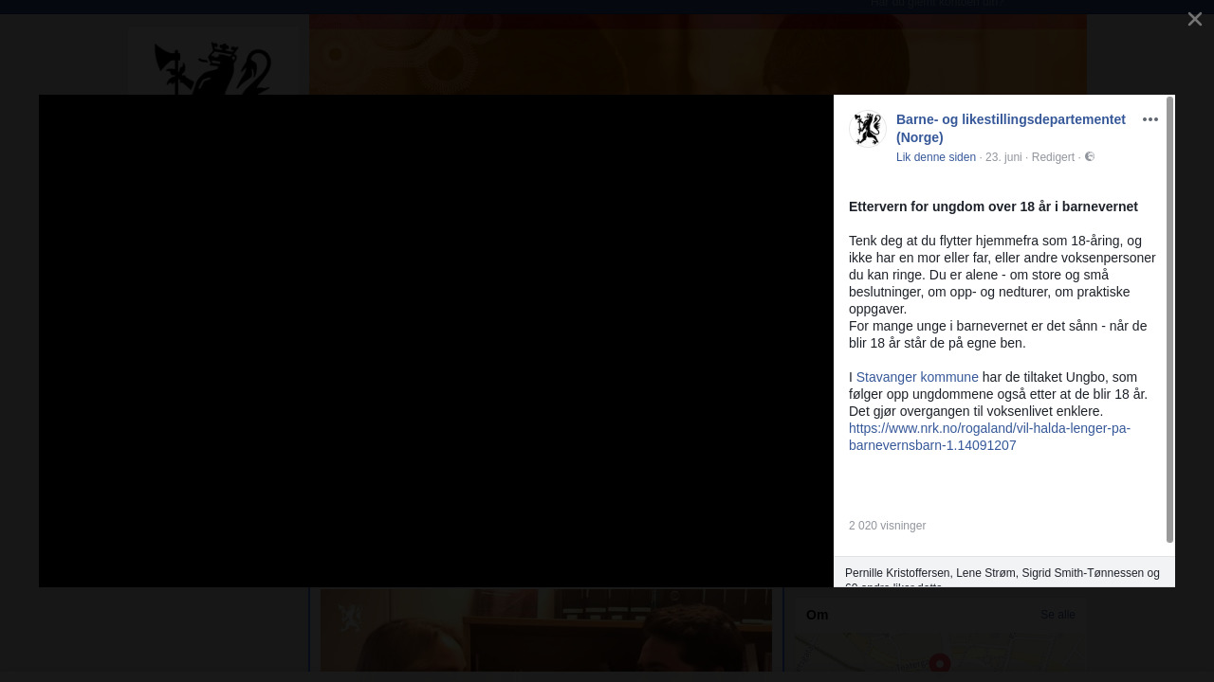Open the '23. juni' post timestamp

(x=1003, y=157)
